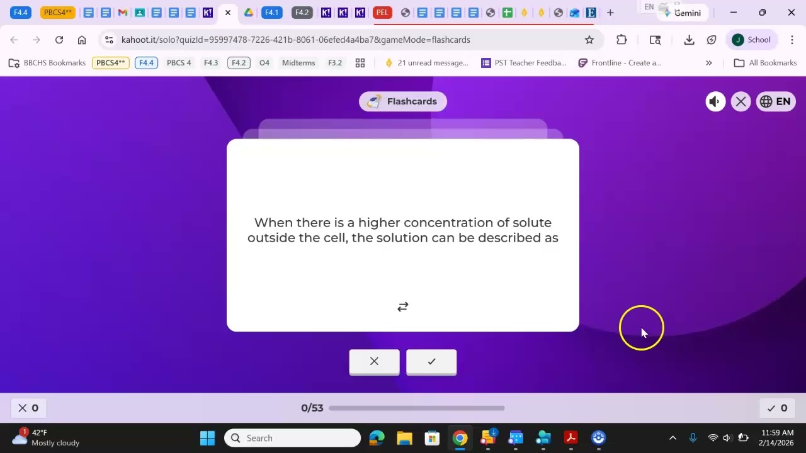Click the correct count indicator showing check 0
This screenshot has height=453, width=806.
(777, 408)
